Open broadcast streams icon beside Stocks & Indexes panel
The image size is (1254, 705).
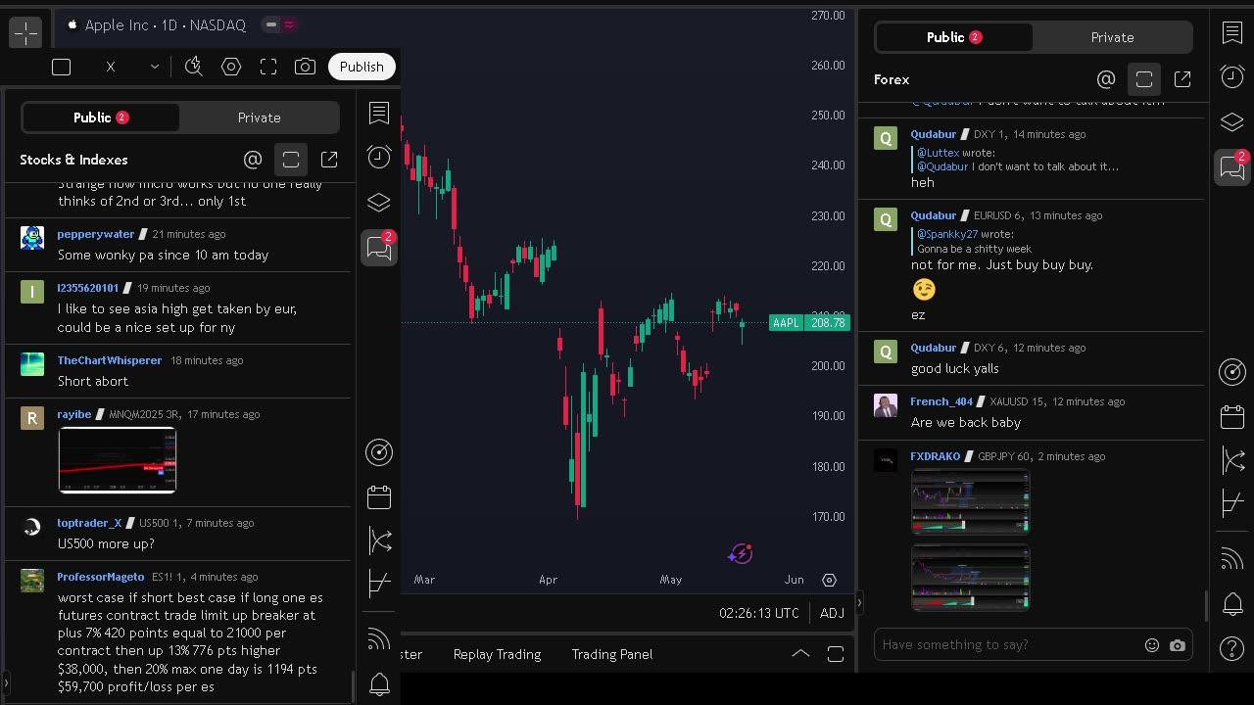point(379,640)
